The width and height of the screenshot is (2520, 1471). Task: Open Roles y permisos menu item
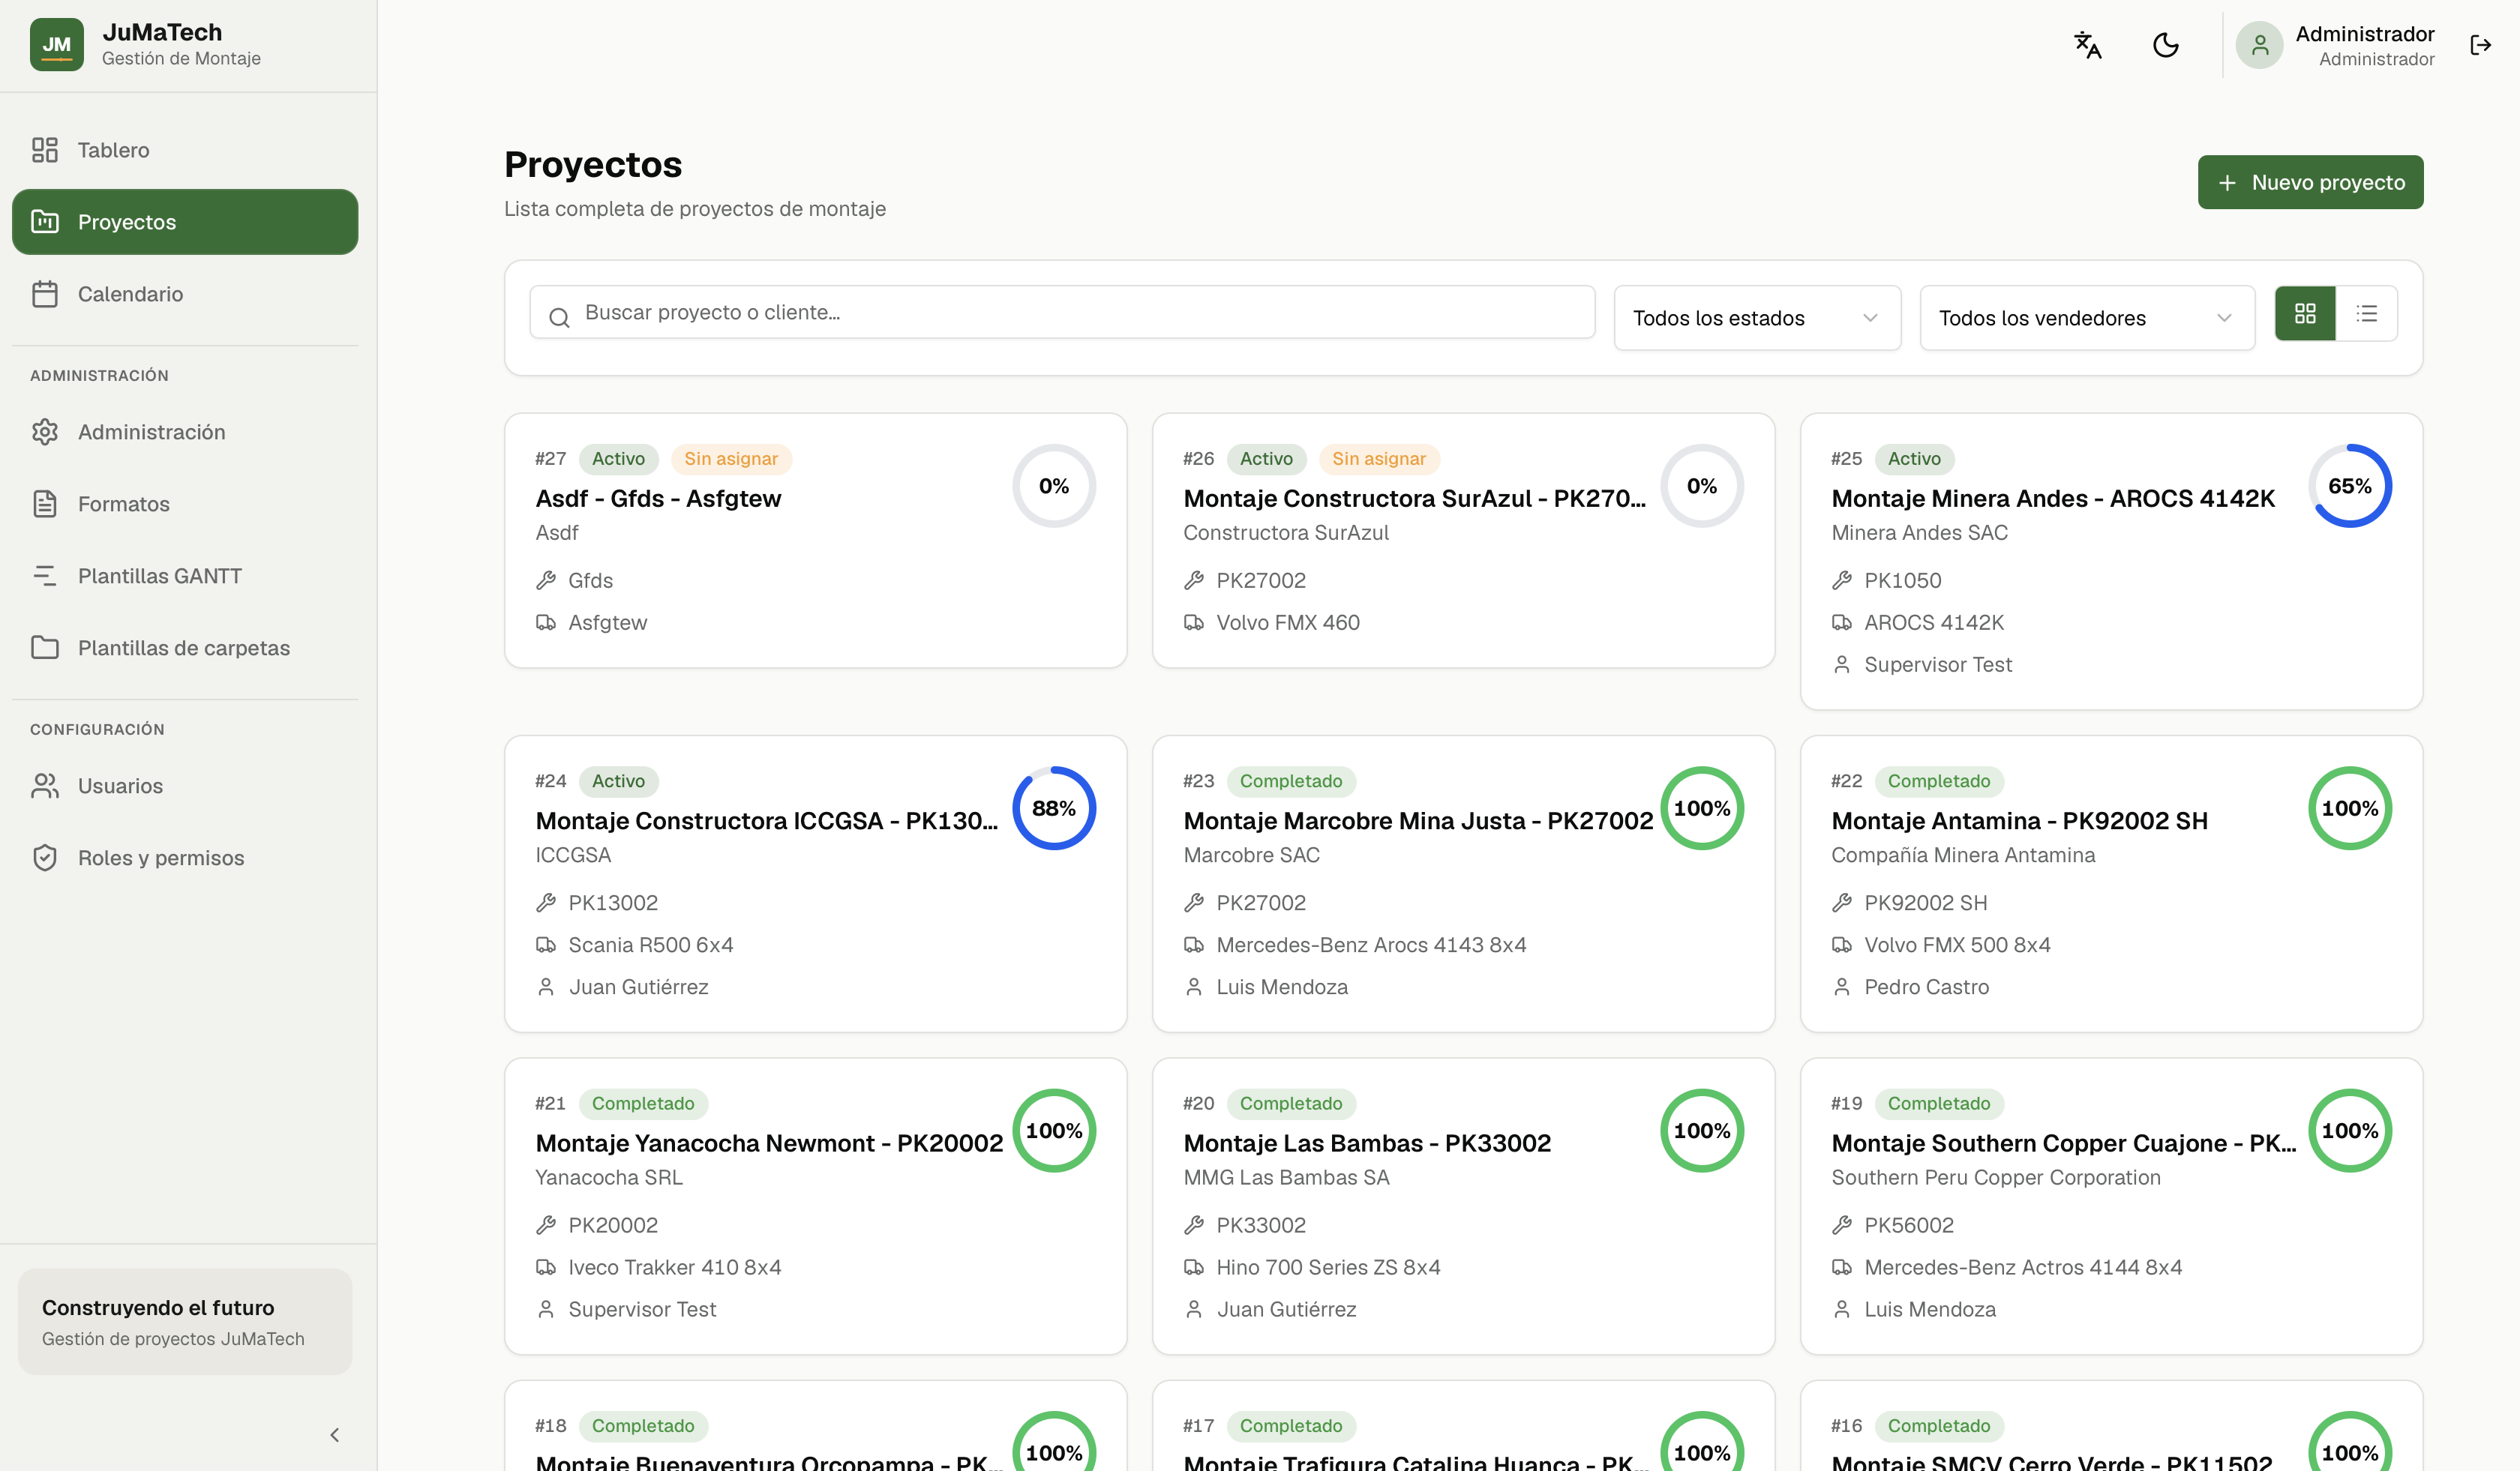tap(185, 858)
